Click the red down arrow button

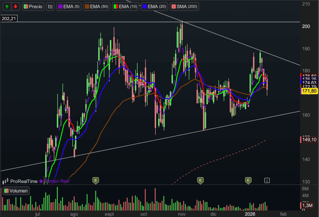coord(15,6)
